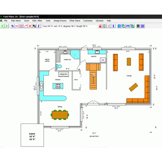
Task: Click the blue vertical wall bar icon
Action: (x=113, y=26)
